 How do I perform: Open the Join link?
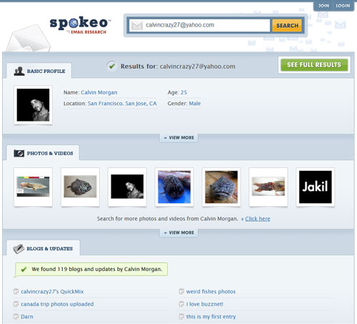323,6
